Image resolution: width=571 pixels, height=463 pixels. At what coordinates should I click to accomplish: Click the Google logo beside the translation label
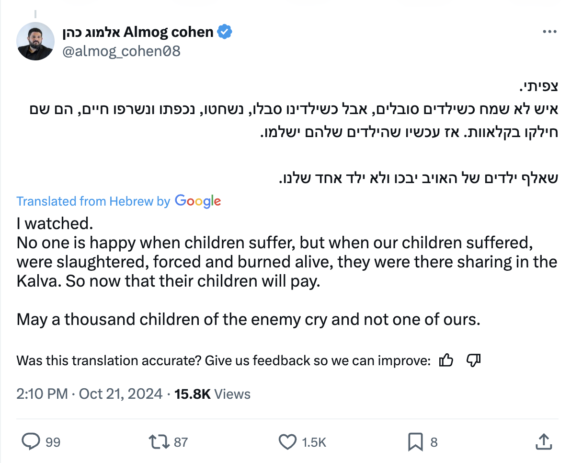[198, 201]
